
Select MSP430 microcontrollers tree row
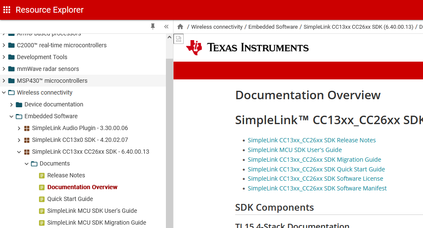tap(83, 81)
